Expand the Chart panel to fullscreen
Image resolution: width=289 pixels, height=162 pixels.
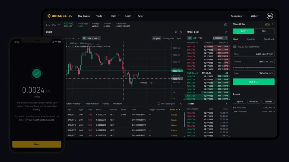click(x=176, y=32)
